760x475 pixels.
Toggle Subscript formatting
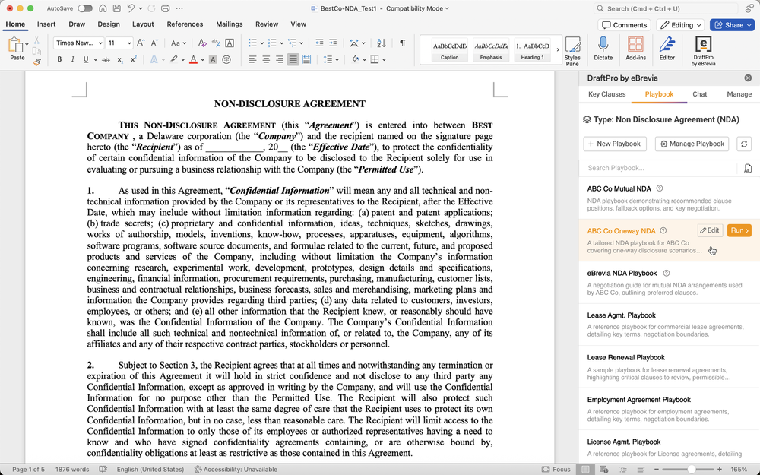click(120, 59)
